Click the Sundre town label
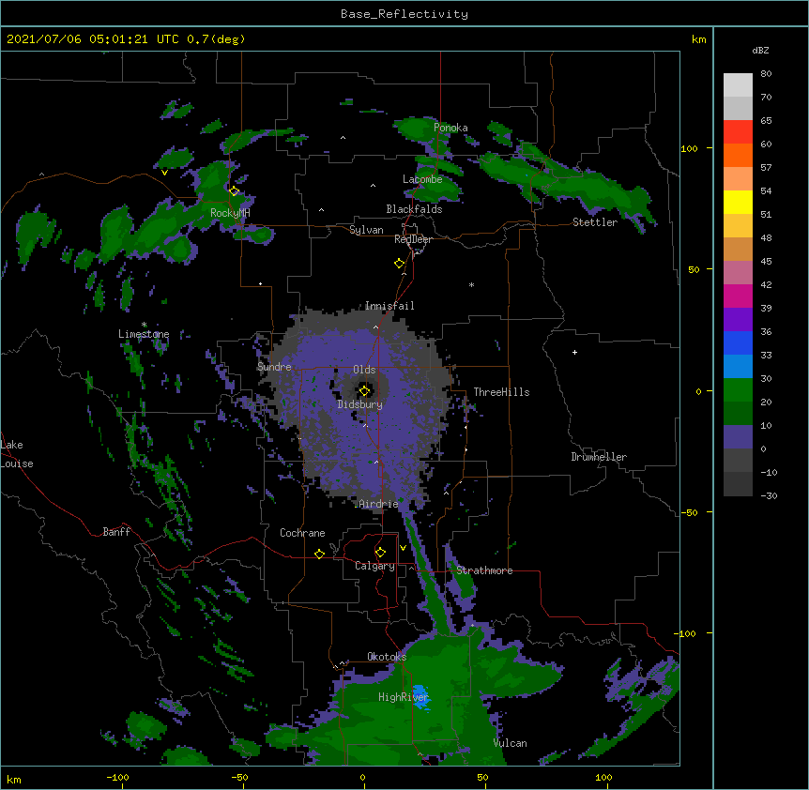Viewport: 809px width, 790px height. [x=274, y=367]
